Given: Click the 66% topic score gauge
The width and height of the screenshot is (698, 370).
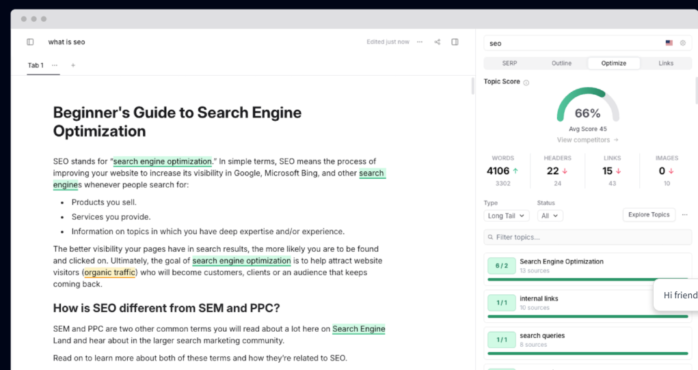Looking at the screenshot, I should pyautogui.click(x=588, y=105).
